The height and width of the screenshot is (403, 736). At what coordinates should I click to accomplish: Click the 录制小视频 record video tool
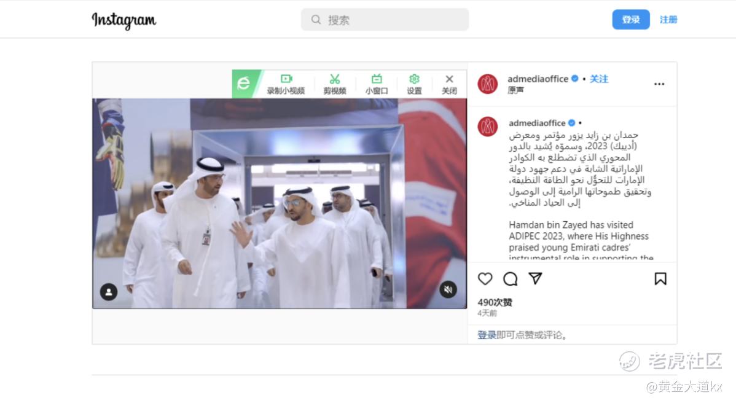pyautogui.click(x=286, y=84)
